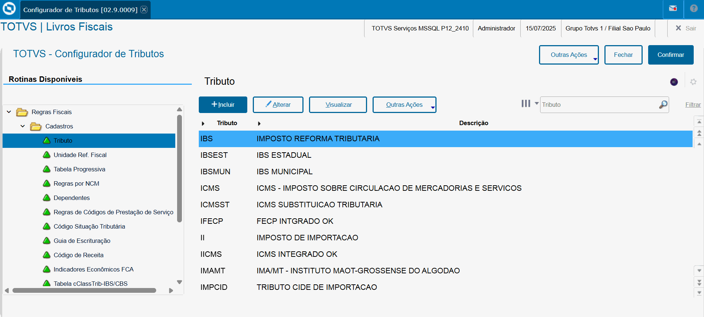
Task: Select the IBS tributo row
Action: click(x=445, y=139)
